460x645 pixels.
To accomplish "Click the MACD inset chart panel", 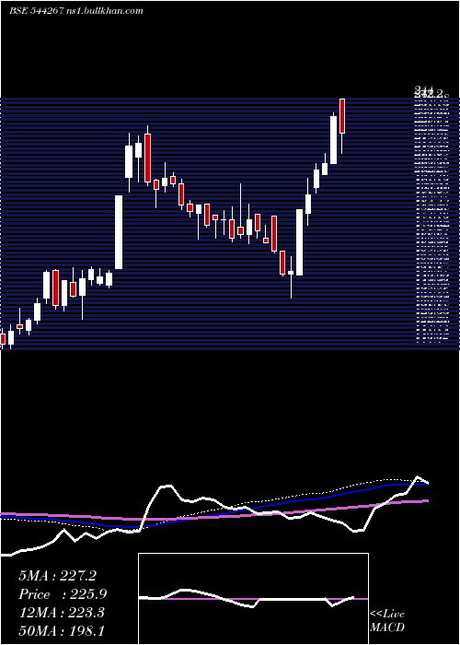I will click(253, 599).
